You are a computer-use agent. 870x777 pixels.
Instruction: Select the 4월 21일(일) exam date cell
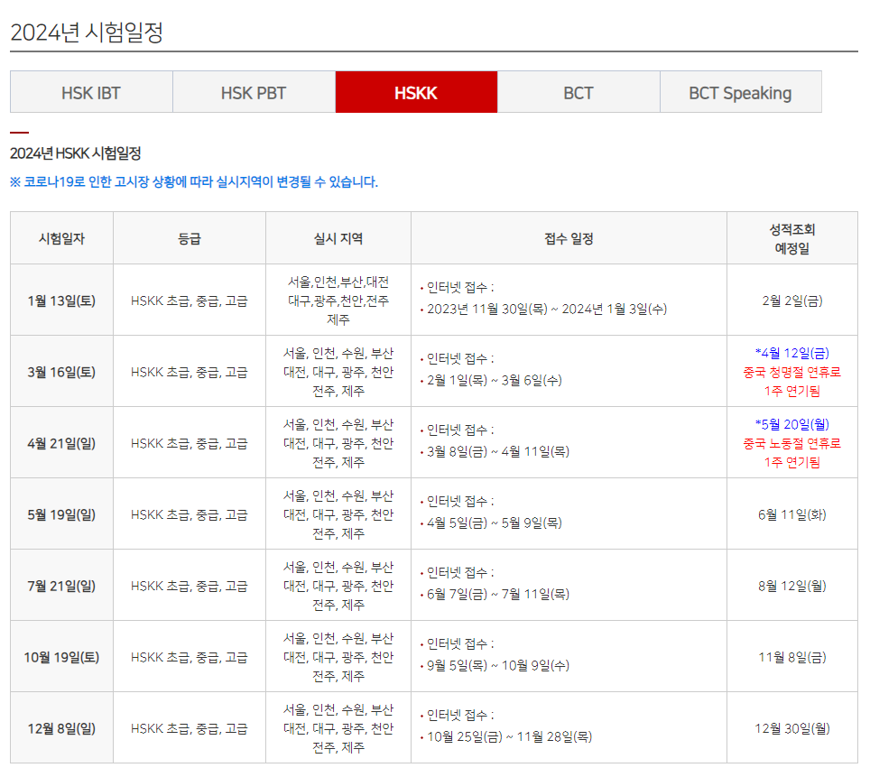click(61, 443)
